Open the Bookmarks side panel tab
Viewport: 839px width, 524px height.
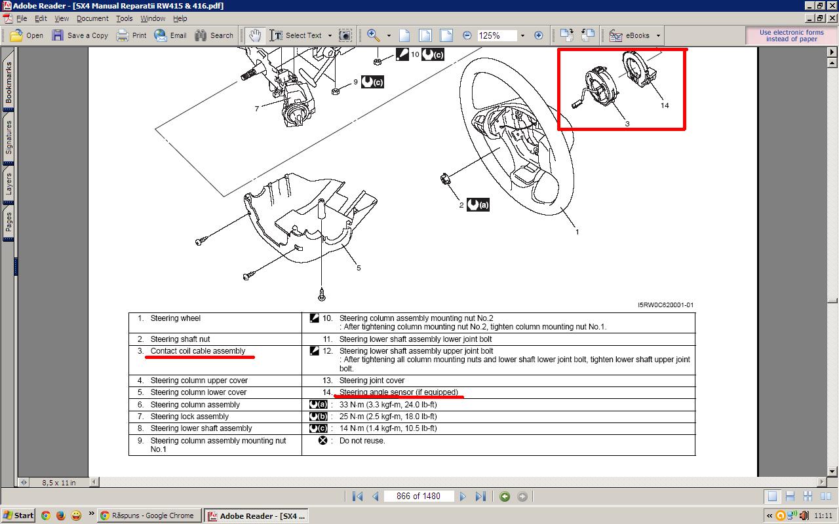pyautogui.click(x=9, y=82)
